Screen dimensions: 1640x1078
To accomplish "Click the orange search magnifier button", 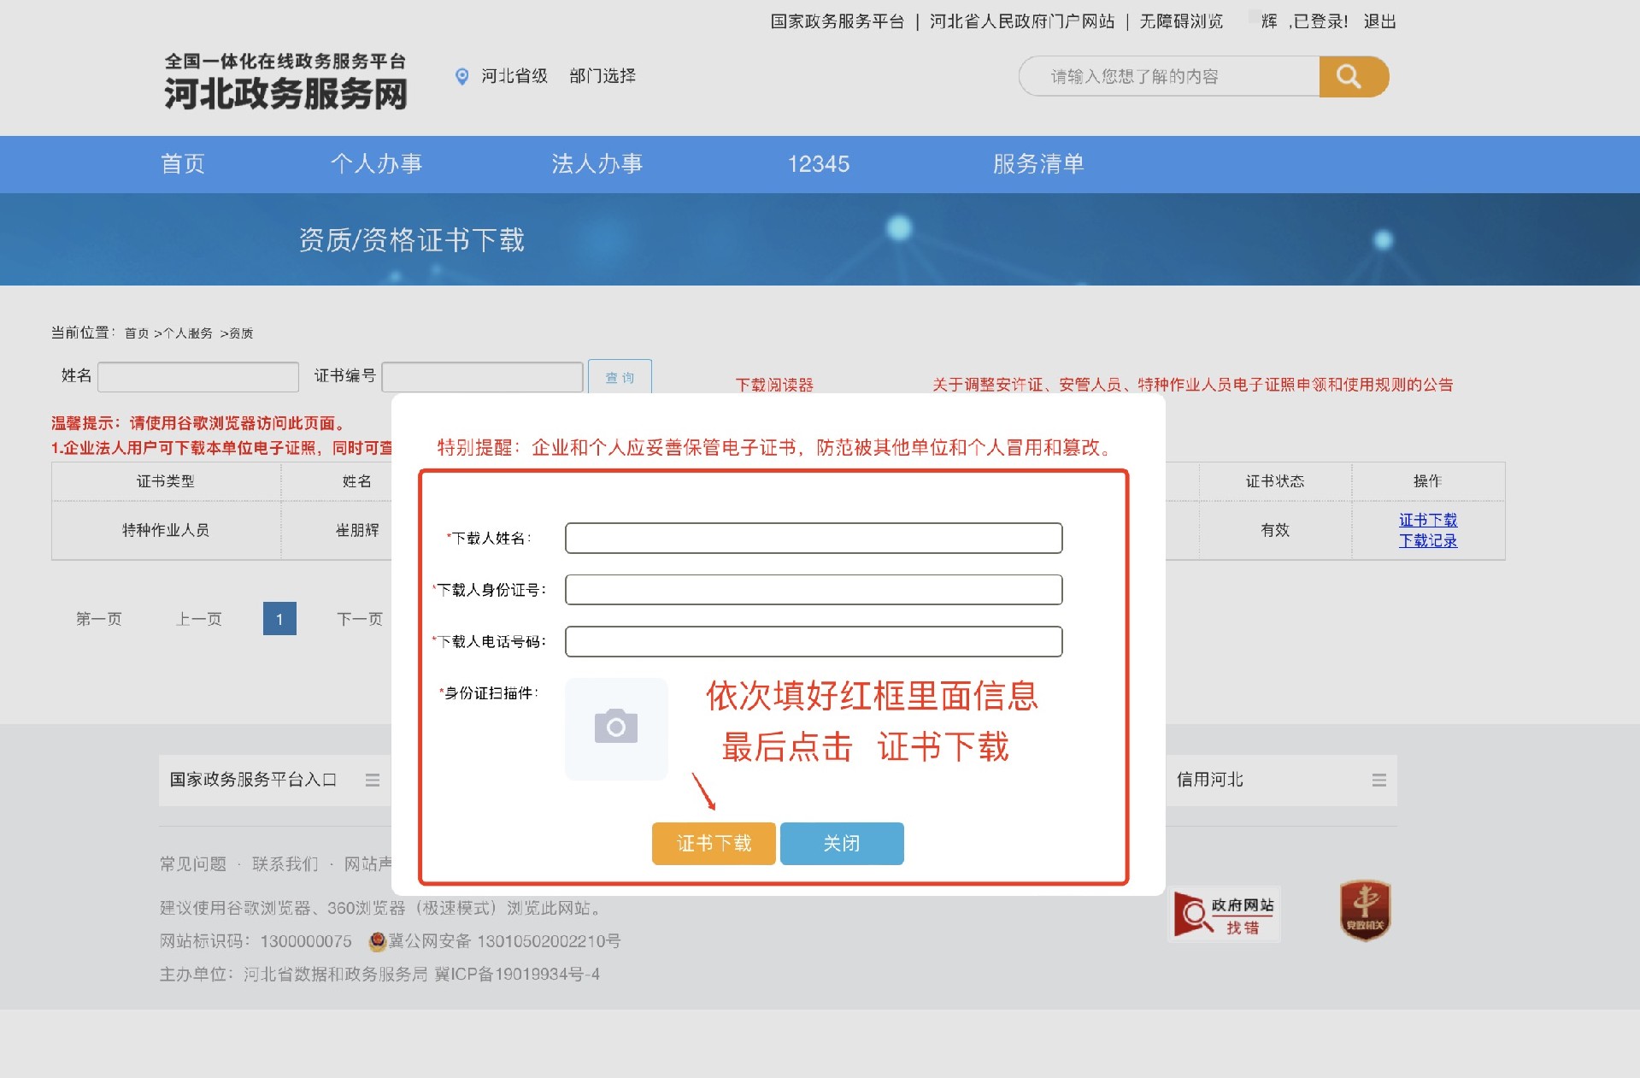I will pos(1353,77).
